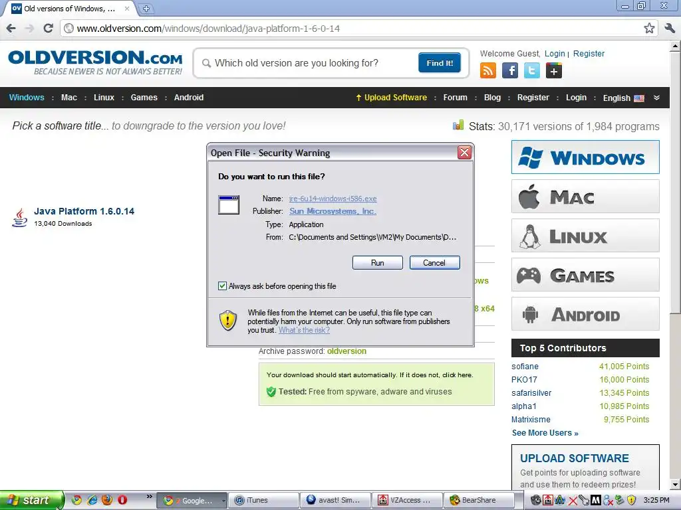681x510 pixels.
Task: Click the Cancel button in dialog
Action: coord(434,262)
